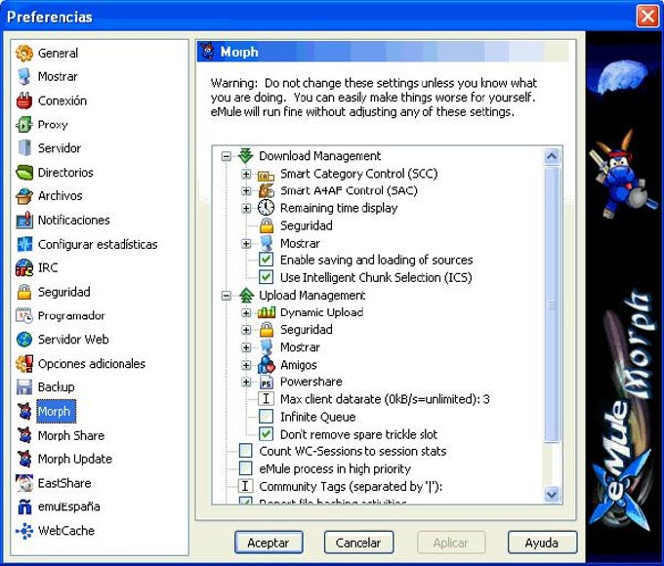The height and width of the screenshot is (566, 664).
Task: Select the Seguridad item under Download Management
Action: coord(307,225)
